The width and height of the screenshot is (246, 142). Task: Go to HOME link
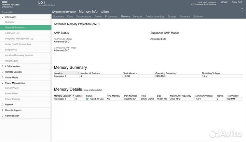click(224, 2)
